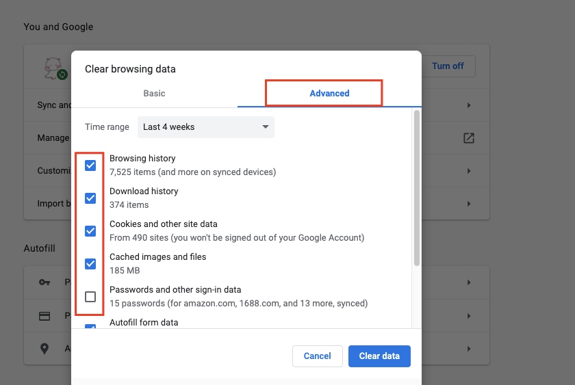Click the Clear data button
575x385 pixels.
(379, 356)
